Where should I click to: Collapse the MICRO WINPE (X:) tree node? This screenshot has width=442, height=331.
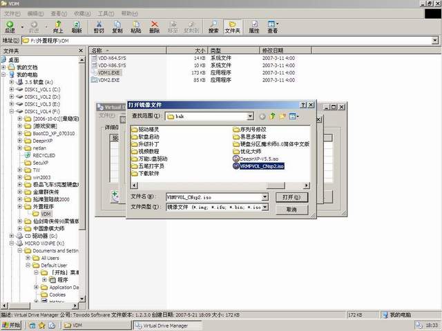12,243
